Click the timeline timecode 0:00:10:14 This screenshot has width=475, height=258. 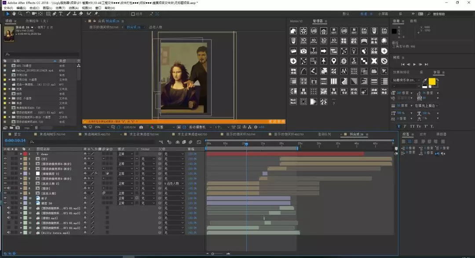pyautogui.click(x=15, y=141)
